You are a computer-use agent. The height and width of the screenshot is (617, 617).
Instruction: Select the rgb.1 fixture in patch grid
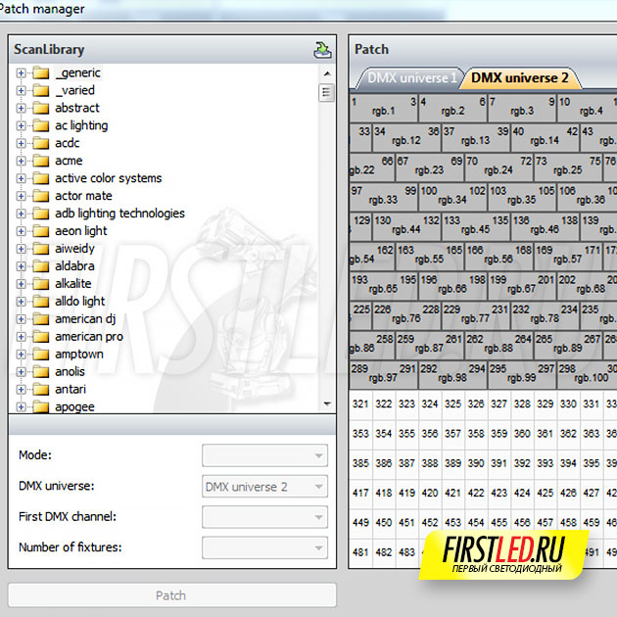(x=383, y=108)
